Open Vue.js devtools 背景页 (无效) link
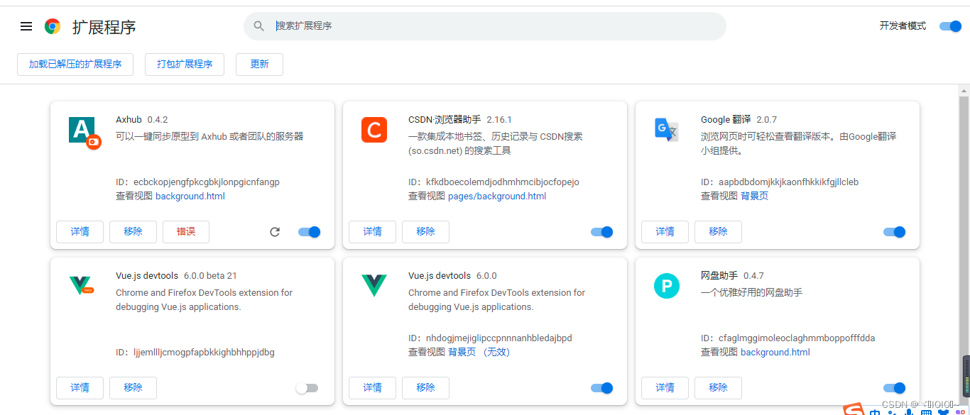The width and height of the screenshot is (970, 415). coord(479,353)
